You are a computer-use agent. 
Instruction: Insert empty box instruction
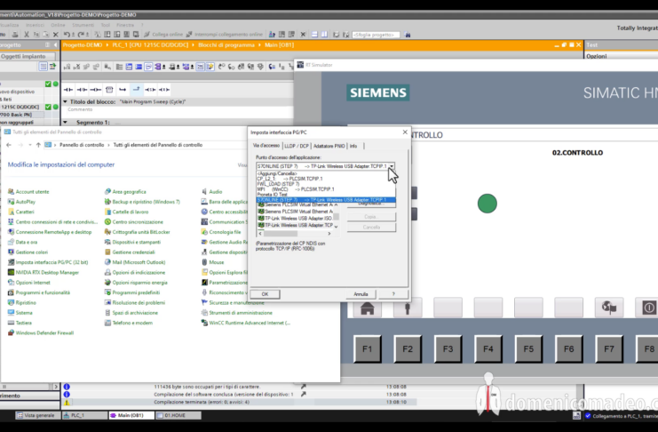pyautogui.click(x=109, y=90)
